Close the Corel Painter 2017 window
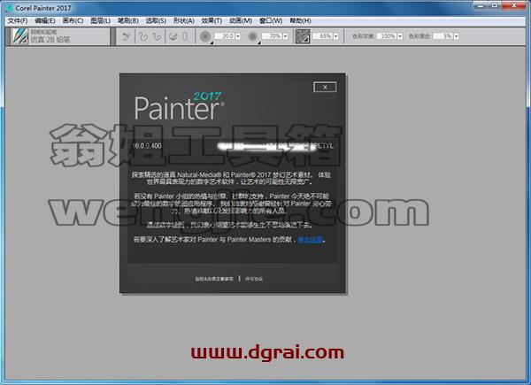 514,5
